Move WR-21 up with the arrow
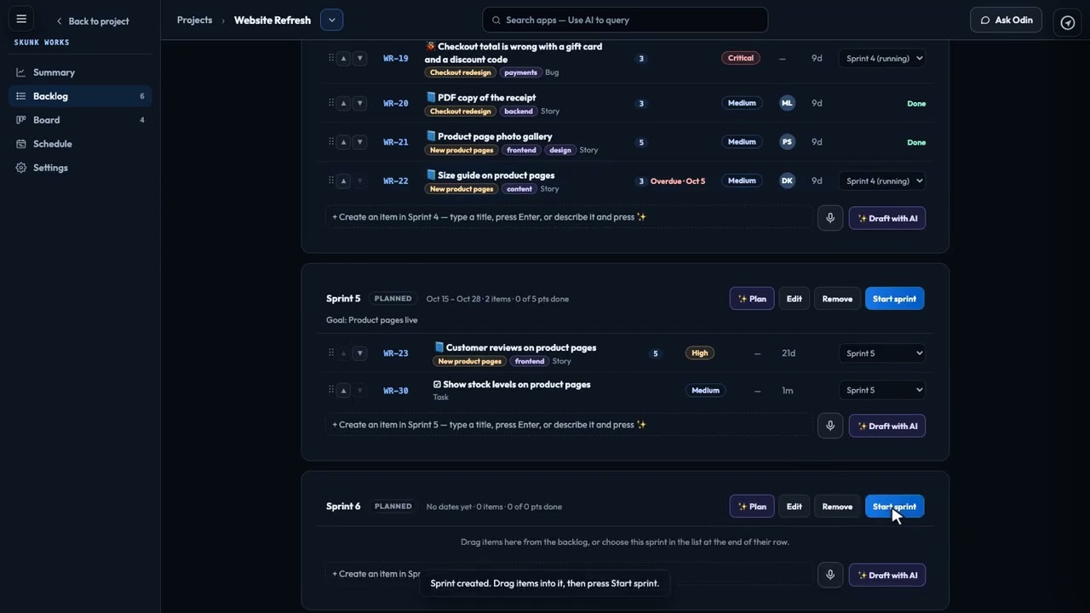1090x613 pixels. (343, 142)
